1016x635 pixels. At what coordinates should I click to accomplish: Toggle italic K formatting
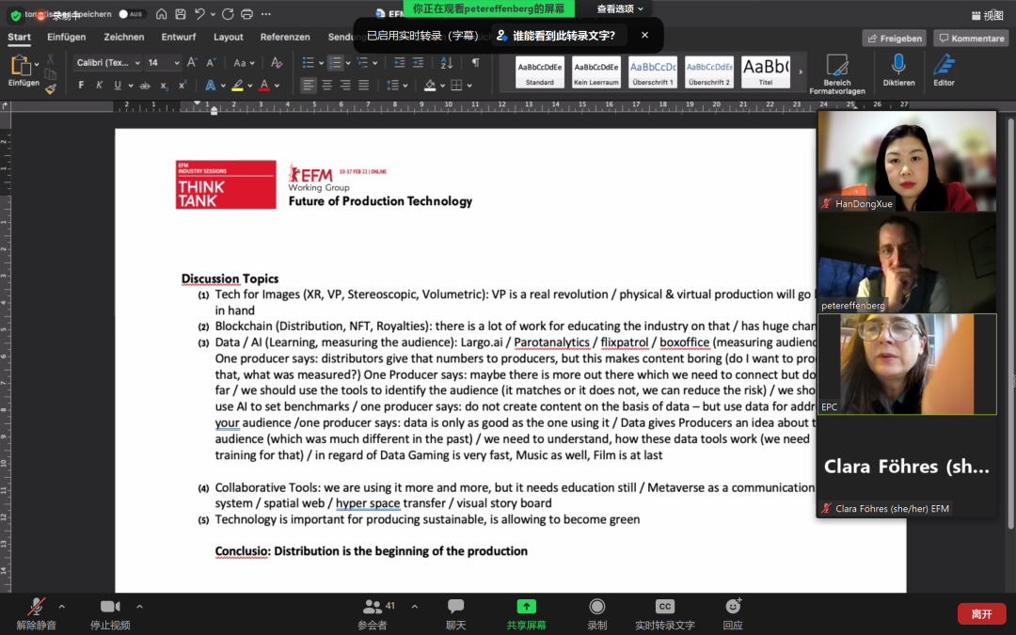tap(99, 85)
